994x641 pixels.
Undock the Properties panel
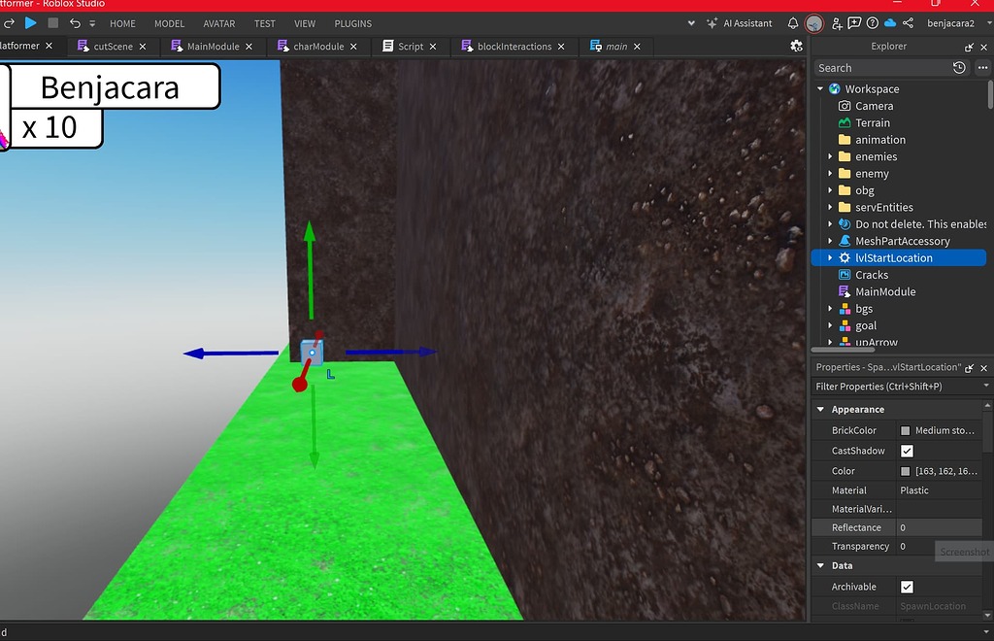click(969, 368)
